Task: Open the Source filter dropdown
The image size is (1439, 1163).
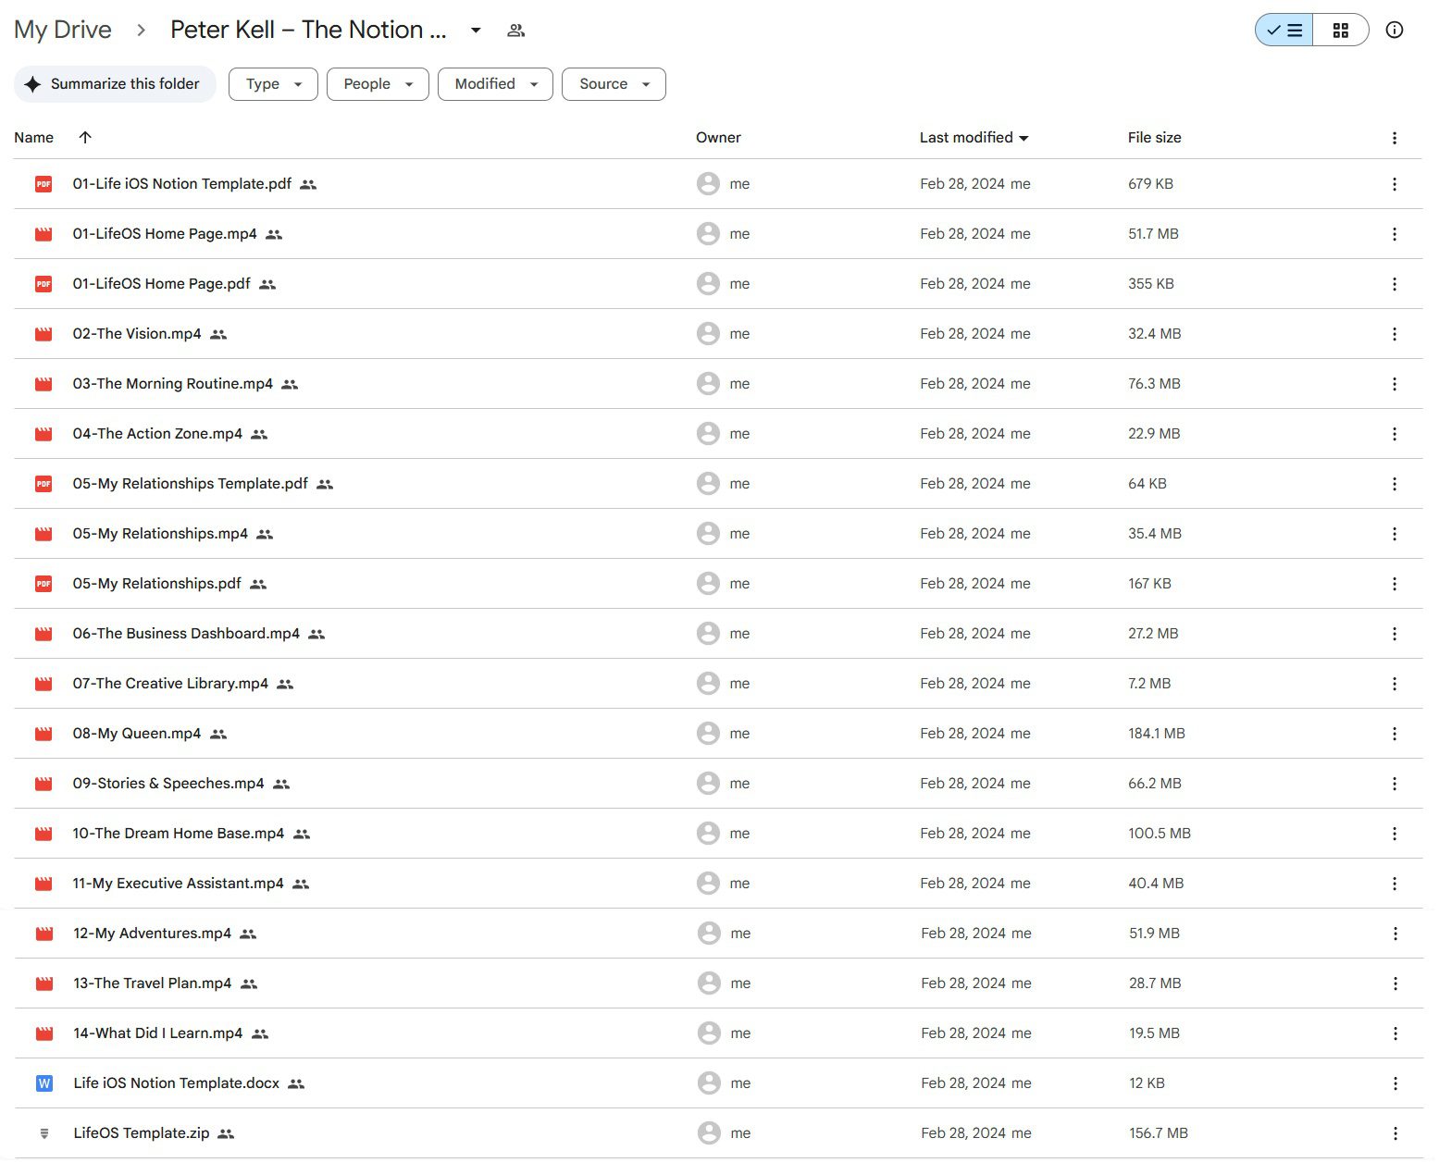Action: click(614, 84)
